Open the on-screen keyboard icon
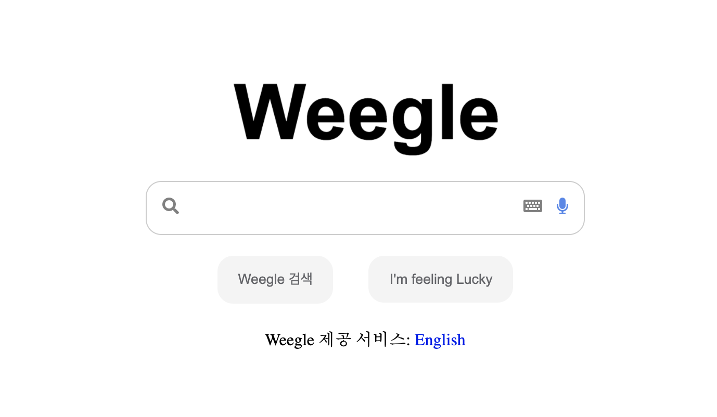The width and height of the screenshot is (717, 417). tap(533, 206)
